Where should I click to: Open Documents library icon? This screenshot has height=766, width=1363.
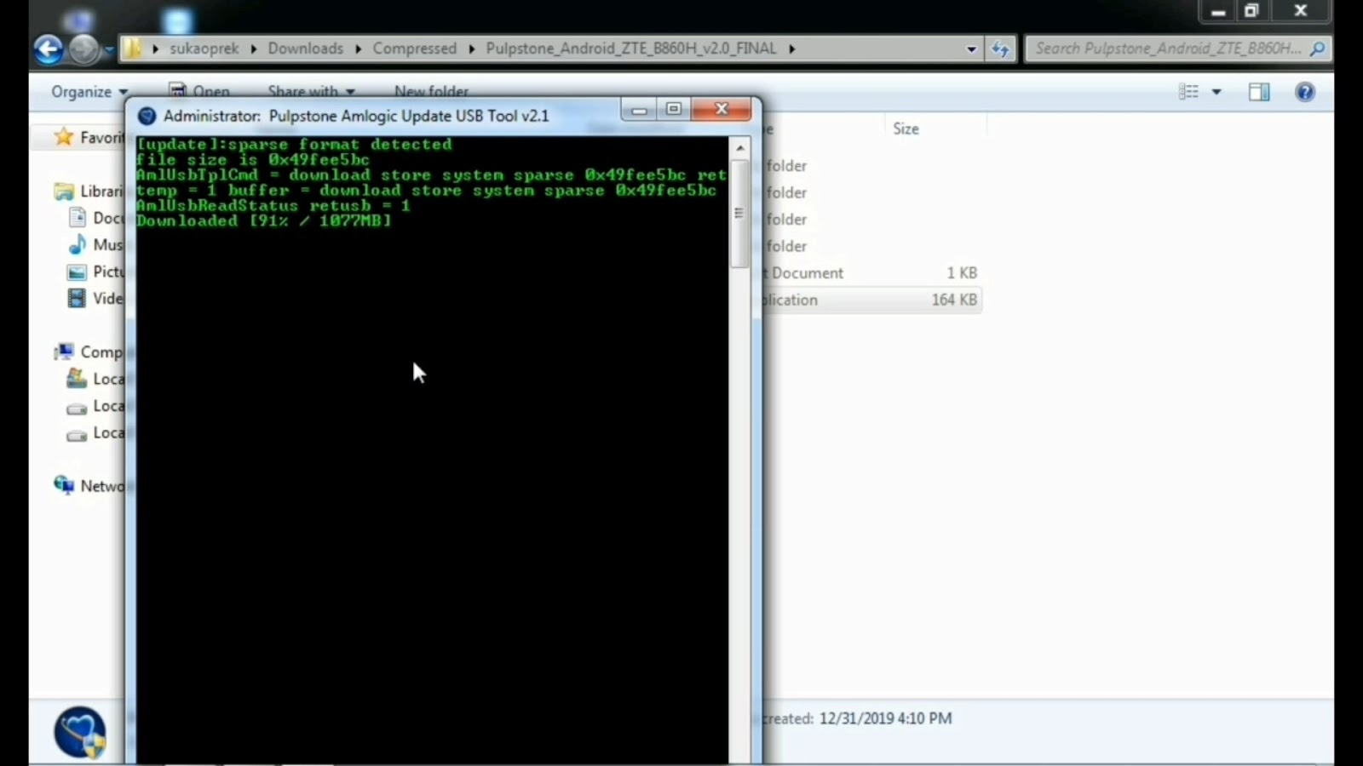pos(77,218)
